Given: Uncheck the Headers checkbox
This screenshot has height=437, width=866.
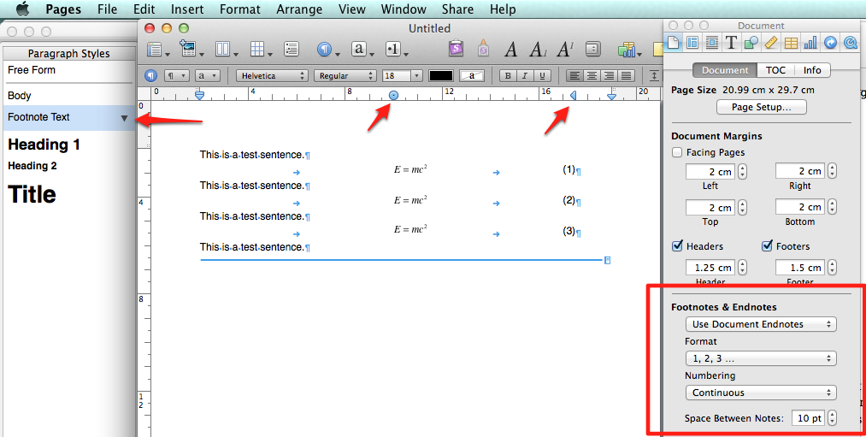Looking at the screenshot, I should (x=677, y=245).
